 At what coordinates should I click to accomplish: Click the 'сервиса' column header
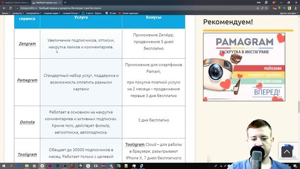pos(27,19)
